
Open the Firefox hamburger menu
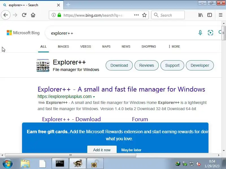coord(221,15)
